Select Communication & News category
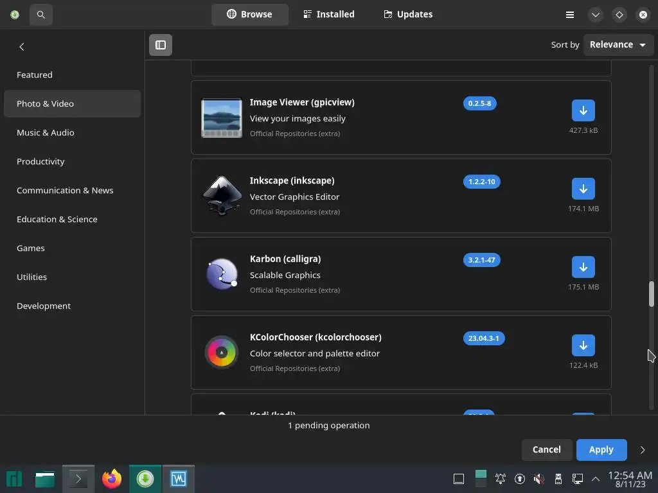This screenshot has width=658, height=493. point(72,190)
